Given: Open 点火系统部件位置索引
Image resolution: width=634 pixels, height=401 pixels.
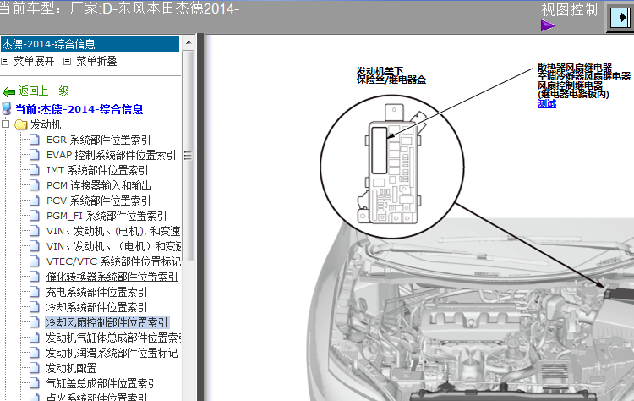Looking at the screenshot, I should [x=96, y=397].
